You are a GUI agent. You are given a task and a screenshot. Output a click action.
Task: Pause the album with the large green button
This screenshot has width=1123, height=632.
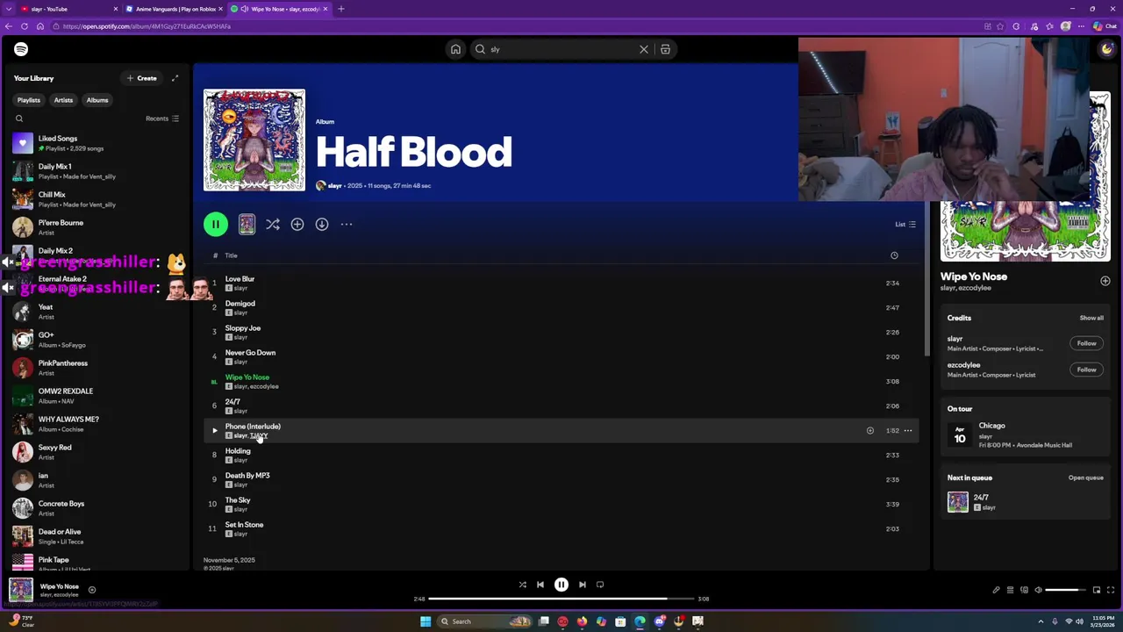[x=216, y=225]
